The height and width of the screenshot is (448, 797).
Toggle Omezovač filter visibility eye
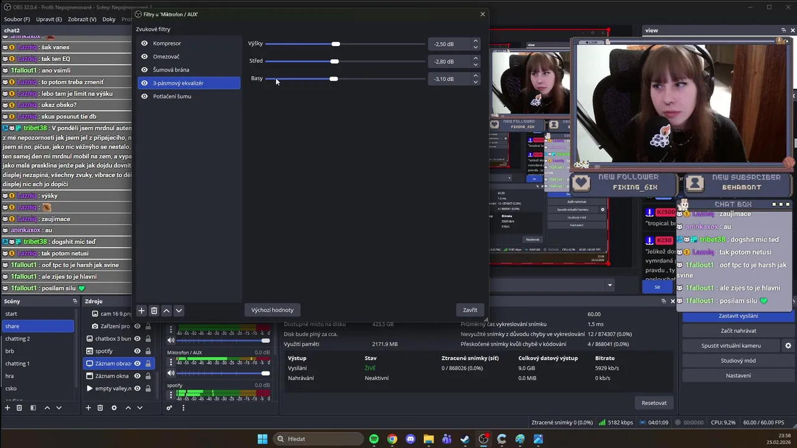click(x=144, y=57)
